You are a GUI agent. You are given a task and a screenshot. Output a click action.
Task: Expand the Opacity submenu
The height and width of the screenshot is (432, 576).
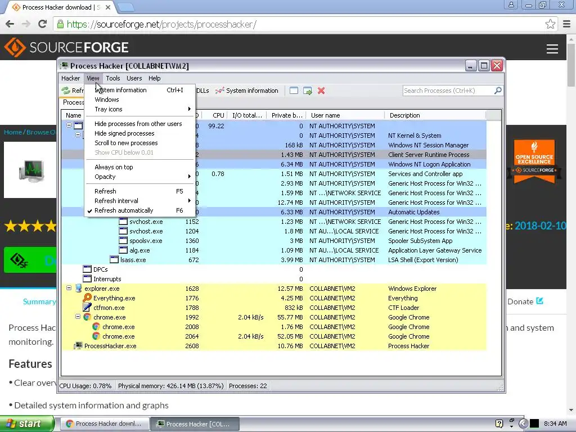(x=139, y=177)
